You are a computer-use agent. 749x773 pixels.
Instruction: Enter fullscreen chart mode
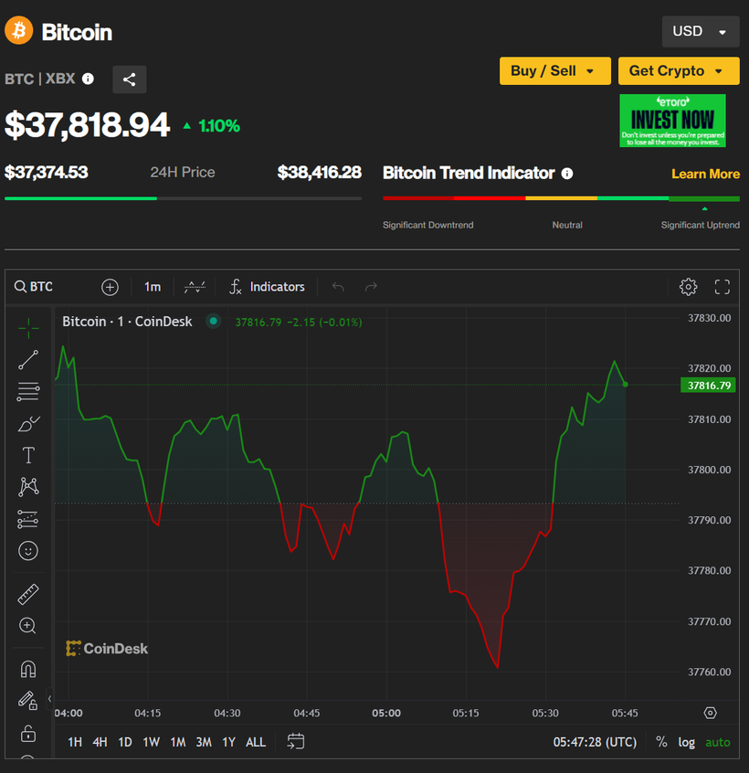coord(722,287)
